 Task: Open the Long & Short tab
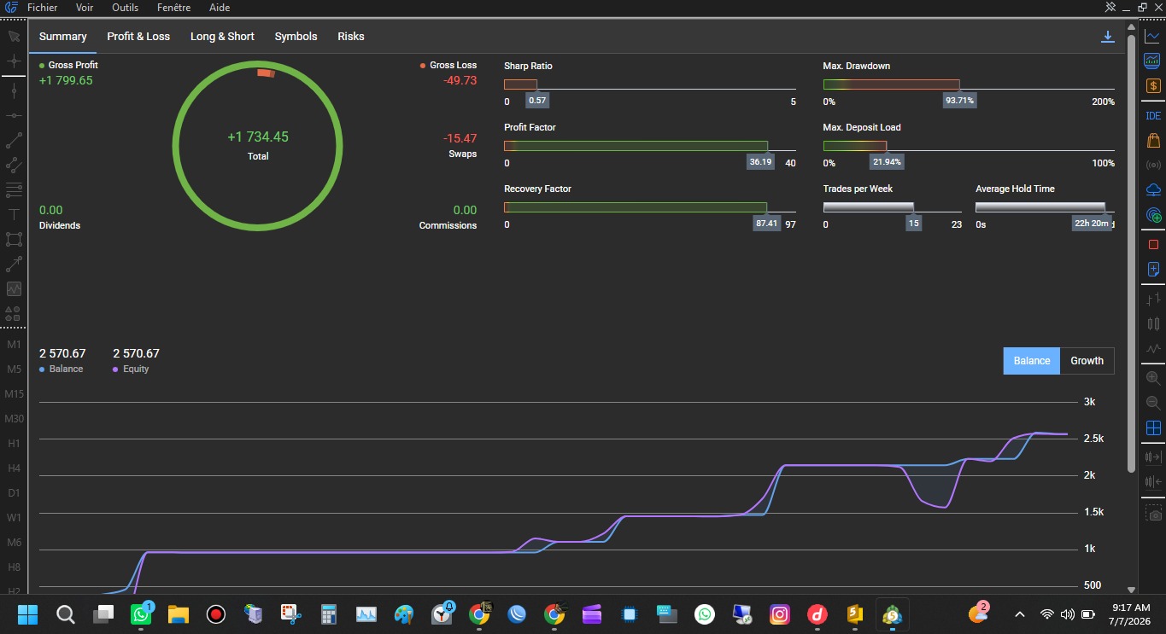coord(222,37)
